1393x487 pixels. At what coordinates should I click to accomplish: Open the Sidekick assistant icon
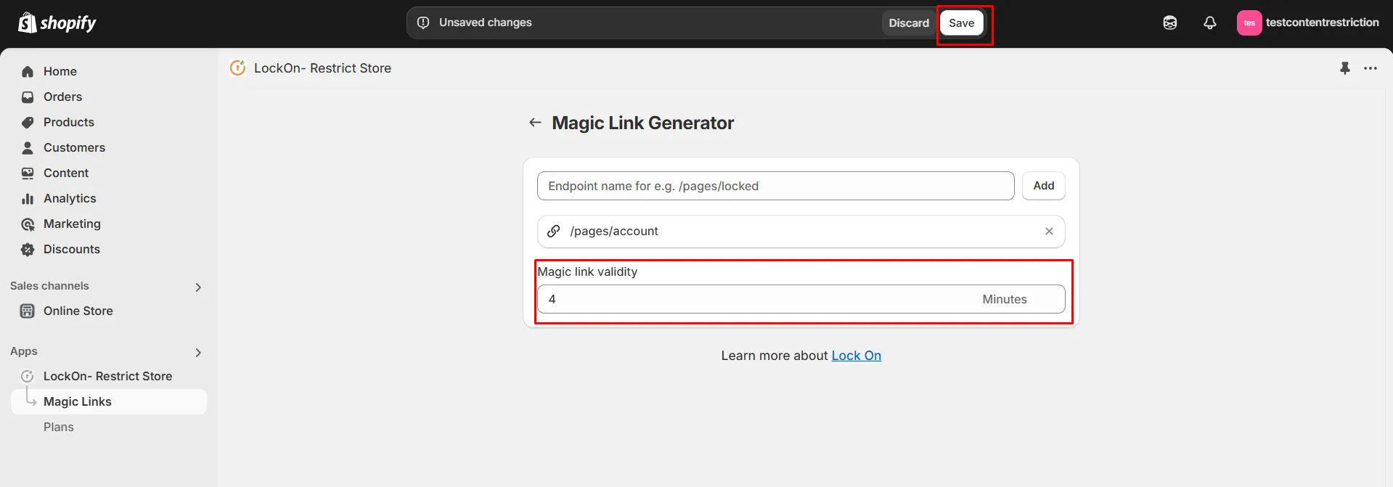1169,22
